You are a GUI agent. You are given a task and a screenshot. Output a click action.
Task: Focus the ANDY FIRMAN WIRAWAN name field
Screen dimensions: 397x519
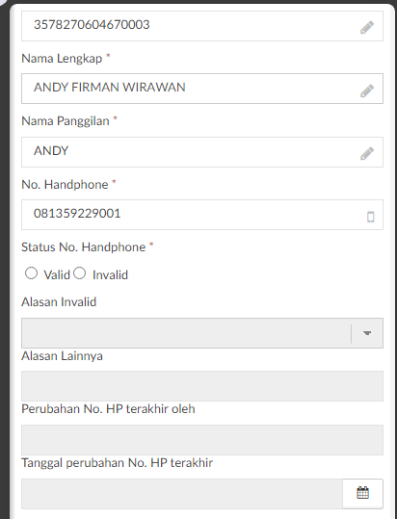[202, 89]
